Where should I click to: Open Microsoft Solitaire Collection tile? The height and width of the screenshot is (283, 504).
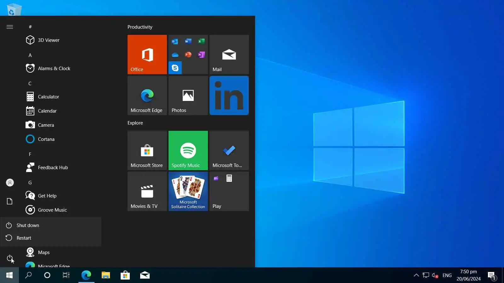(188, 191)
